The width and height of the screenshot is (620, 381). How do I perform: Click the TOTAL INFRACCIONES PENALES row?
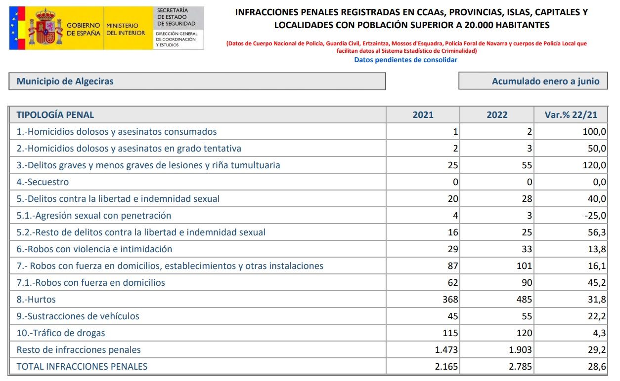point(82,366)
